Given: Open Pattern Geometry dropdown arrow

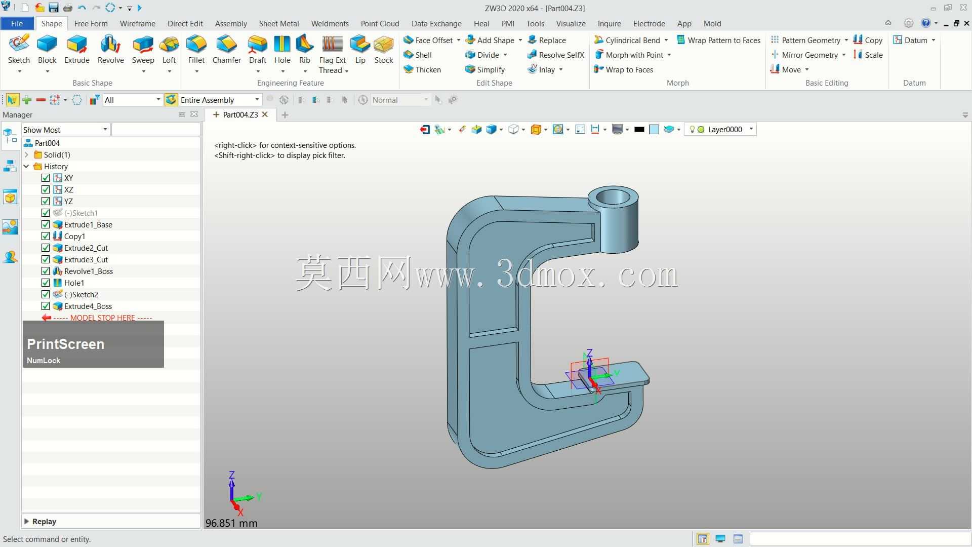Looking at the screenshot, I should (x=846, y=40).
